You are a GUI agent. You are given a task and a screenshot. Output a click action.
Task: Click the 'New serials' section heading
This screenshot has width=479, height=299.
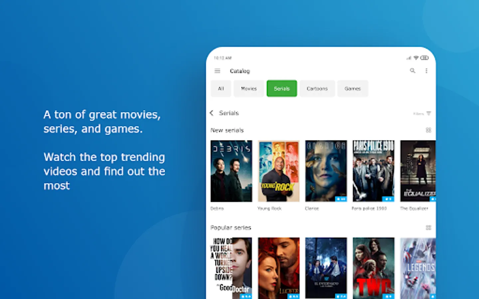[x=227, y=130]
